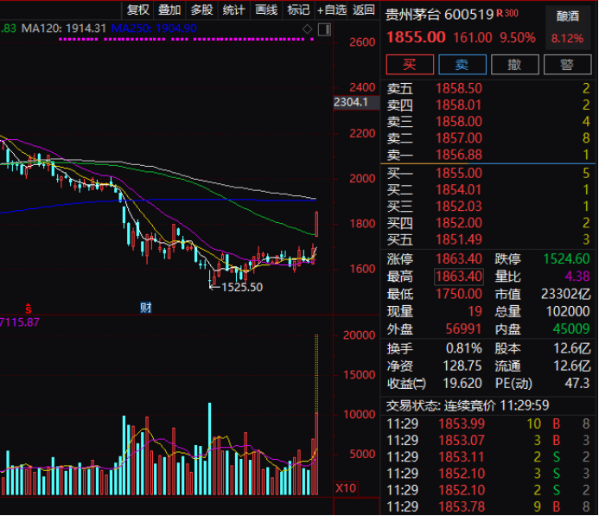Select the 多股 multi-stock option
Screen dimensions: 599x516
pos(201,10)
